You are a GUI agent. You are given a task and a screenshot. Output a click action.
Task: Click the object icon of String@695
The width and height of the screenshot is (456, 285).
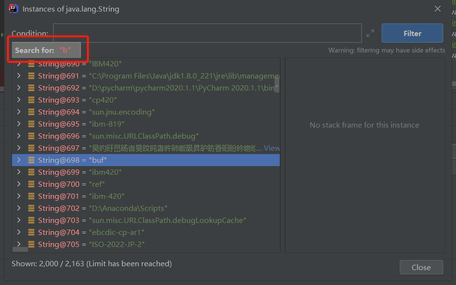pos(31,124)
